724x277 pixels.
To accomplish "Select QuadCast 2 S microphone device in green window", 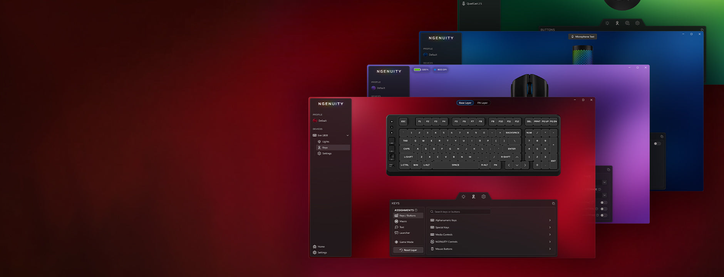I will click(472, 3).
